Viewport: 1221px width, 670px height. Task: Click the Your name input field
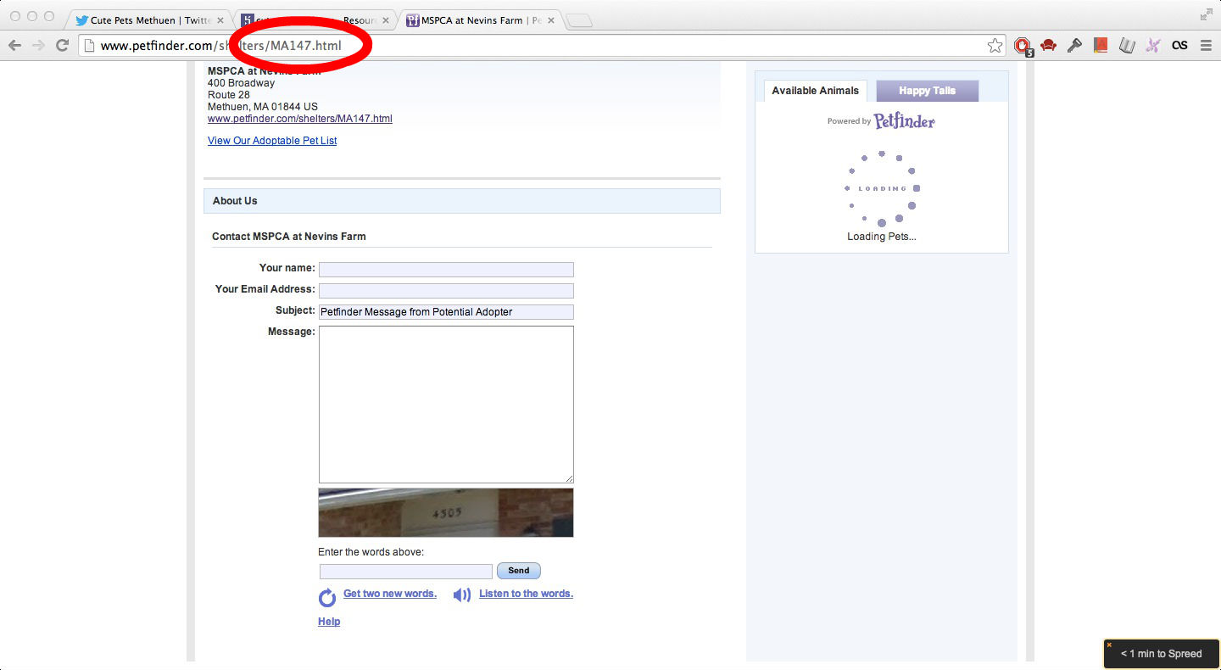click(446, 270)
